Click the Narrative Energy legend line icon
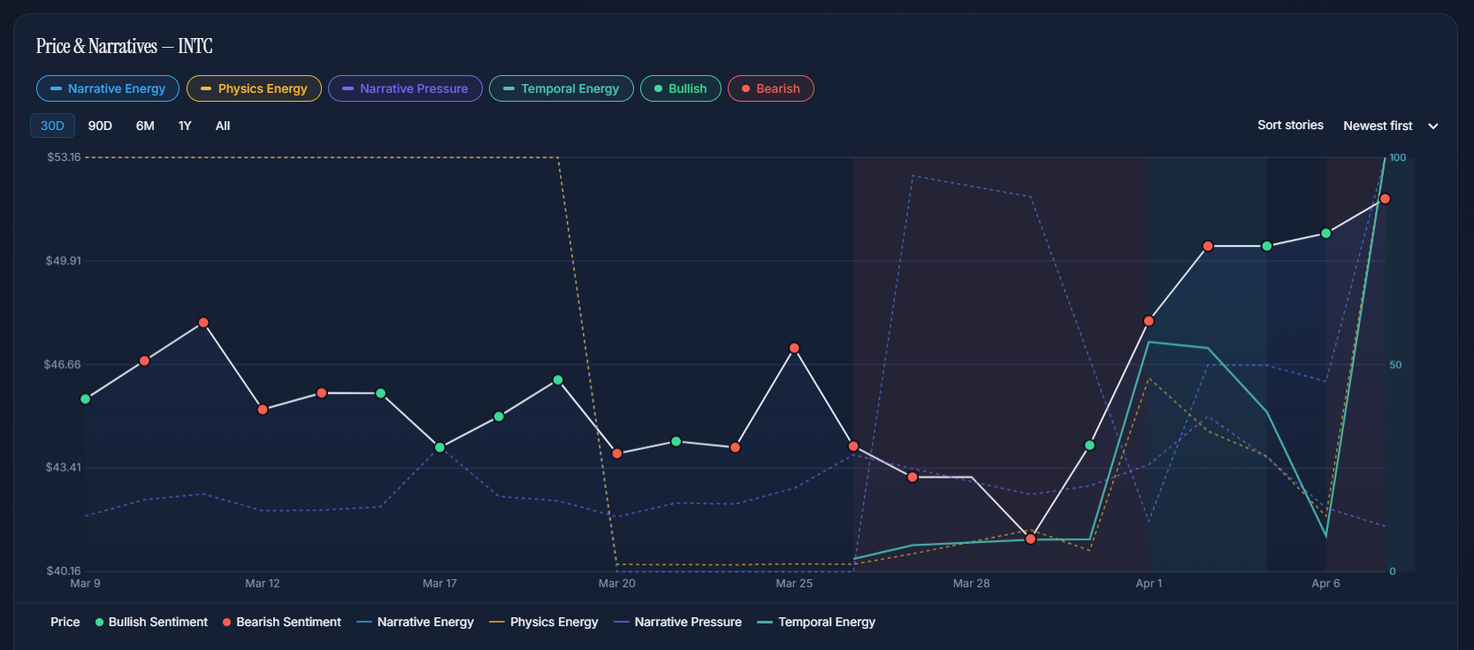The height and width of the screenshot is (650, 1474). [x=363, y=623]
